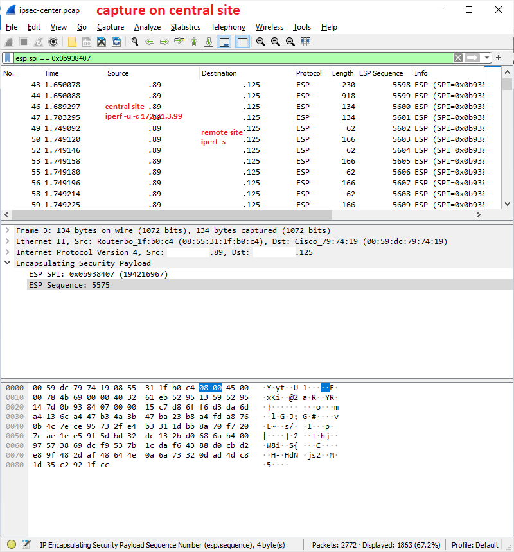Add a filter button with plus icon
Viewport: 514px width, 552px height.
click(x=499, y=58)
